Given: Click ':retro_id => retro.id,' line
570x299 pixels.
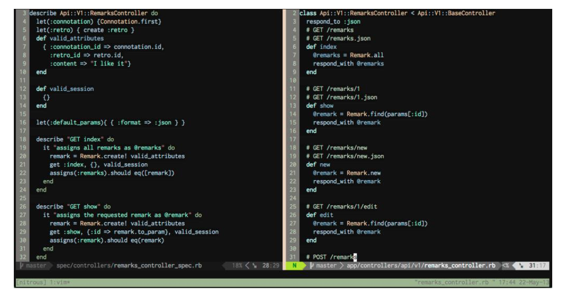Looking at the screenshot, I should coord(86,55).
